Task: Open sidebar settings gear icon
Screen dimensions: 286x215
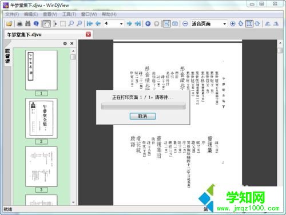Action: [x=65, y=43]
